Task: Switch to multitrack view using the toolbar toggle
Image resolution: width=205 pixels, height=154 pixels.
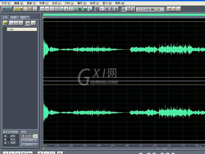Action: tap(7, 9)
